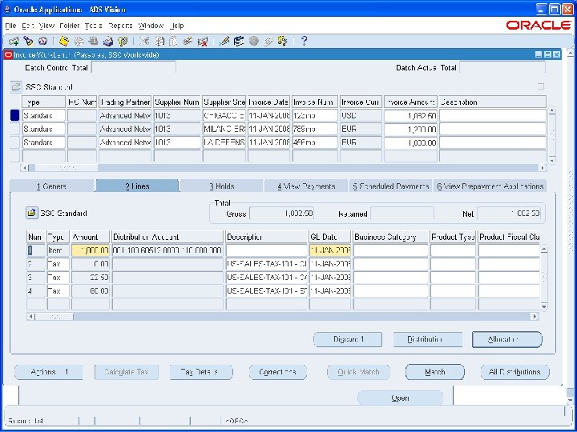
Task: Click the Item line Amount 1,000.00 field
Action: [x=91, y=250]
